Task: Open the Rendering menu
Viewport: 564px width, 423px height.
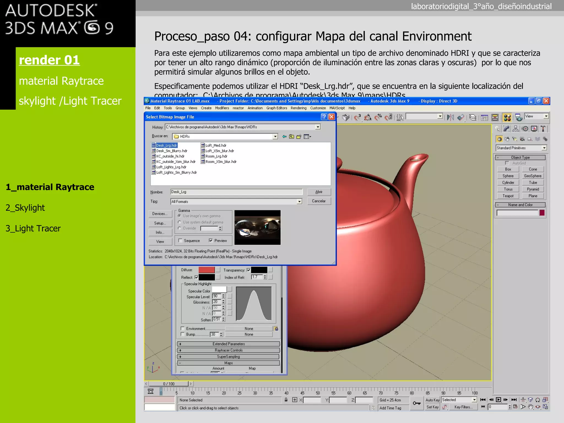Action: click(x=299, y=108)
